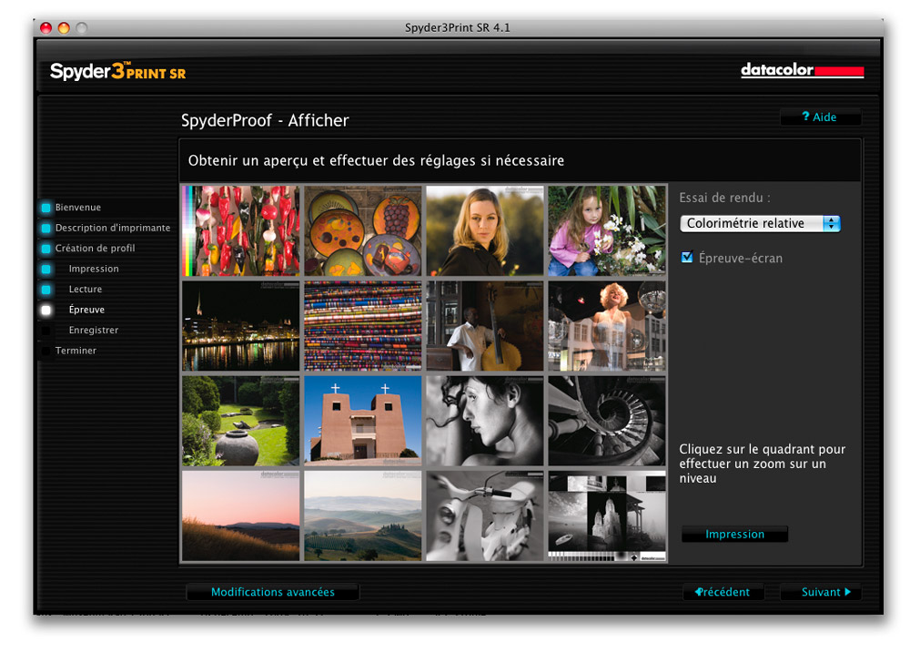Image resolution: width=910 pixels, height=653 pixels.
Task: Click the Spyder3Print SR logo
Action: (x=117, y=71)
